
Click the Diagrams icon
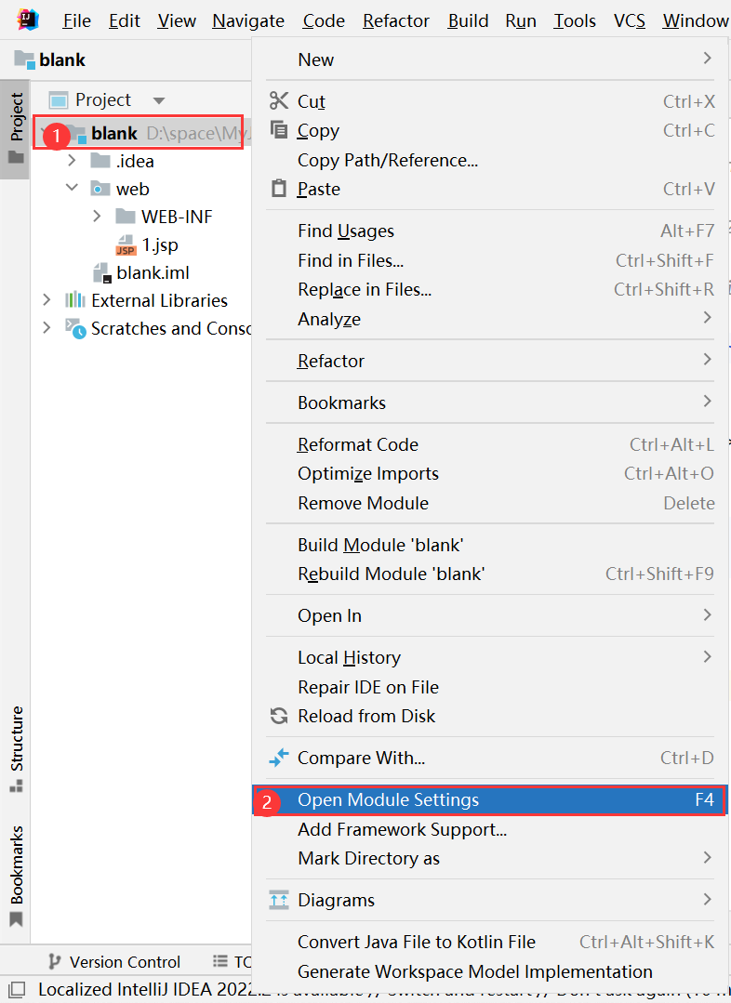[x=278, y=900]
